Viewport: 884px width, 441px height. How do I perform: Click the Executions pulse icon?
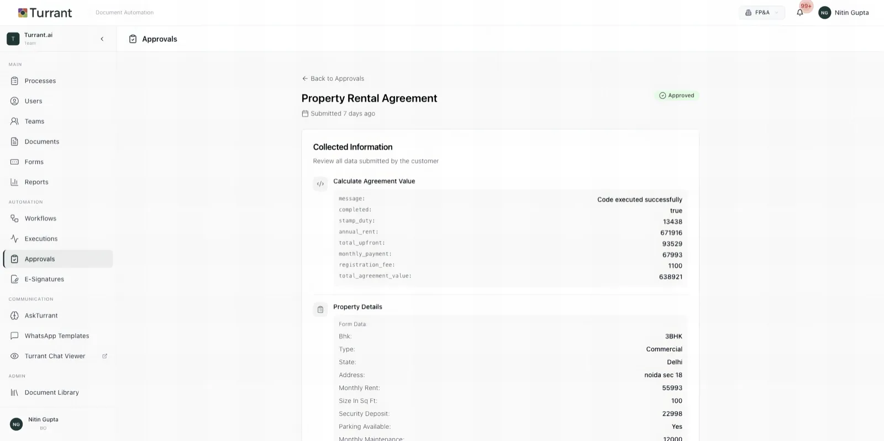(15, 239)
